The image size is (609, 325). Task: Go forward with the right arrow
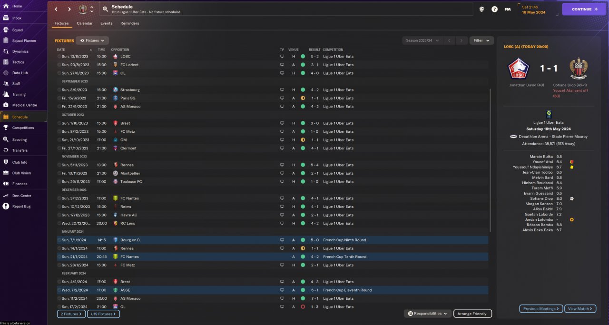tap(69, 9)
